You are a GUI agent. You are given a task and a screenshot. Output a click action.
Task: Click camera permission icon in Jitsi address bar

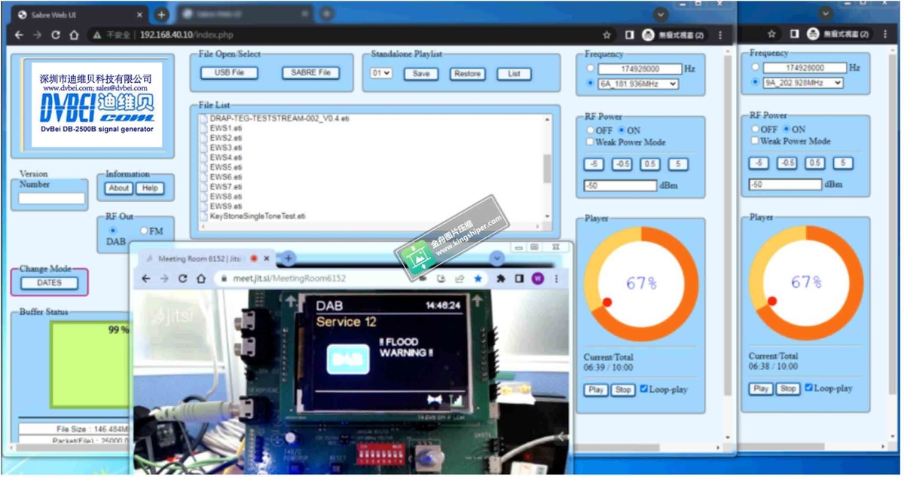coord(424,278)
